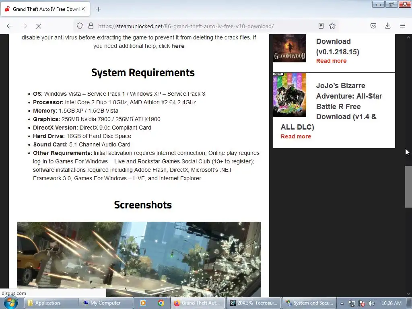Open Gloomwood Read more link
412x309 pixels.
pyautogui.click(x=331, y=61)
